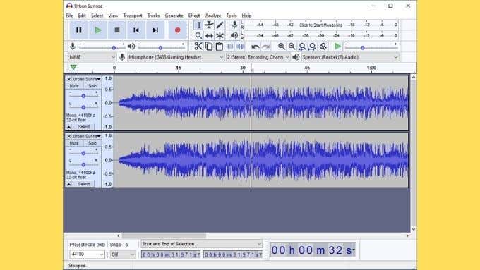The image size is (480, 270).
Task: Silence audio selection icon
Action: point(241,47)
